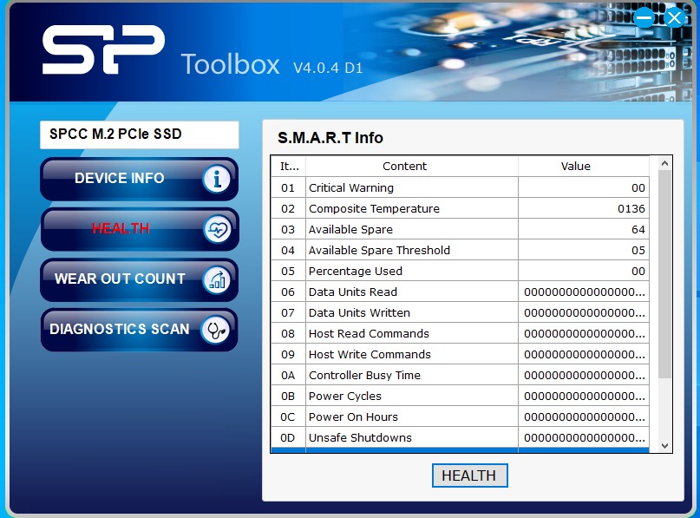The image size is (700, 518).
Task: Minimize the SP Toolbox window
Action: pos(644,18)
